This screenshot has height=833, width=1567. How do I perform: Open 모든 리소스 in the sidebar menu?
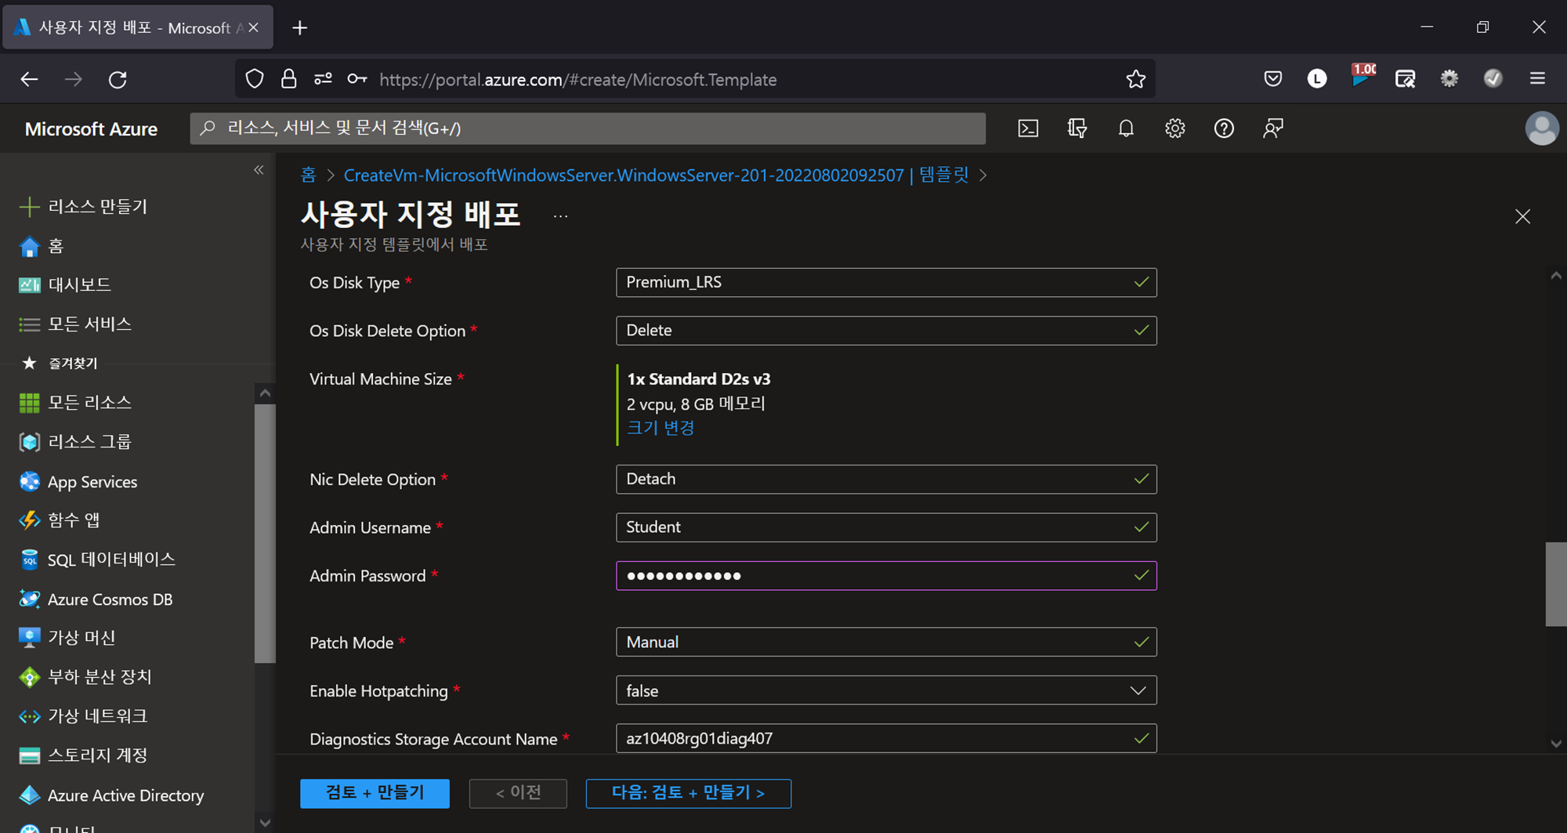point(89,403)
